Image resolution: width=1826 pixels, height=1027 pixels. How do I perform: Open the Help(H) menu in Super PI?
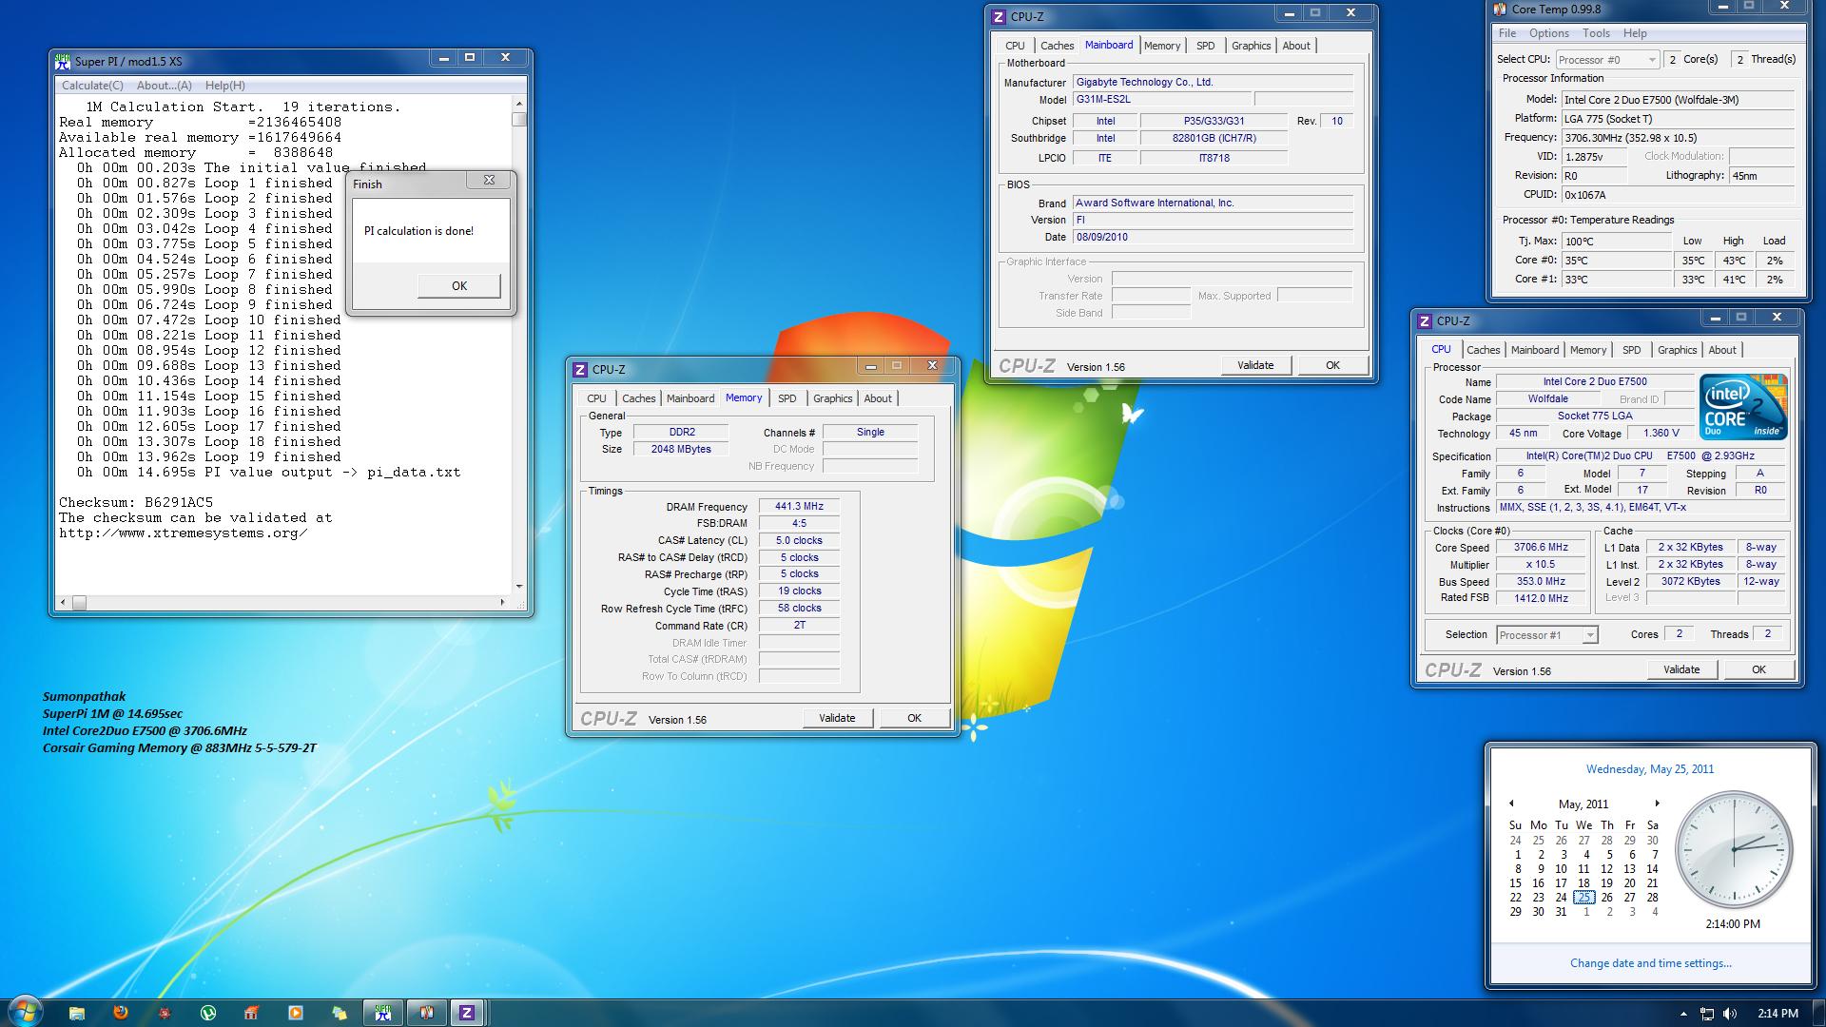pos(225,85)
